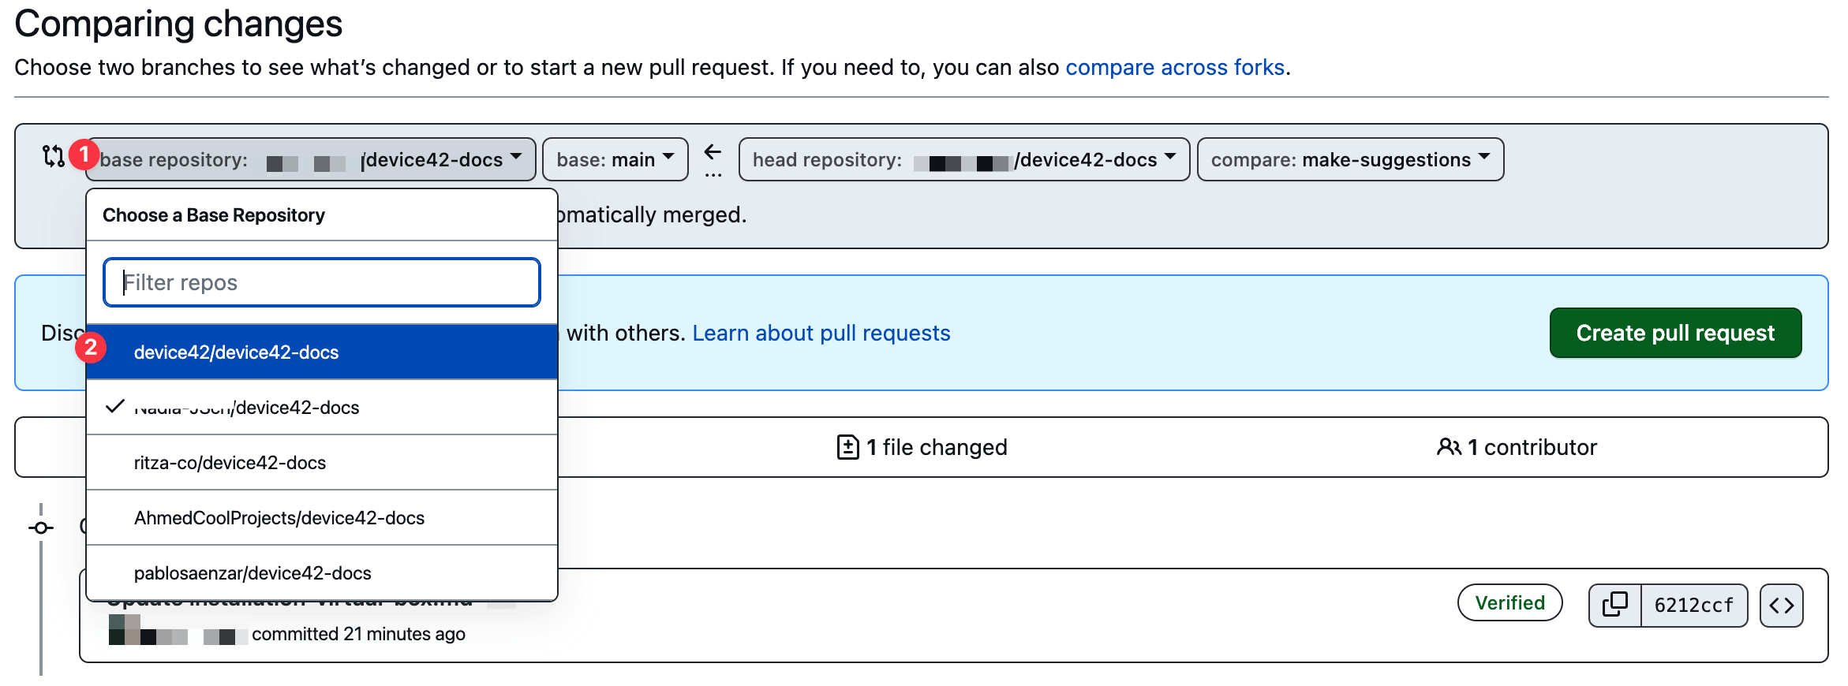Open the compare: make-suggestions dropdown

pyautogui.click(x=1349, y=159)
